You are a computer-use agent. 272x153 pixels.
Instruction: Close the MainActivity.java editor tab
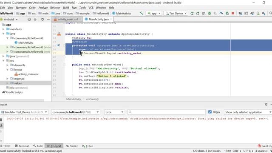pos(111,19)
